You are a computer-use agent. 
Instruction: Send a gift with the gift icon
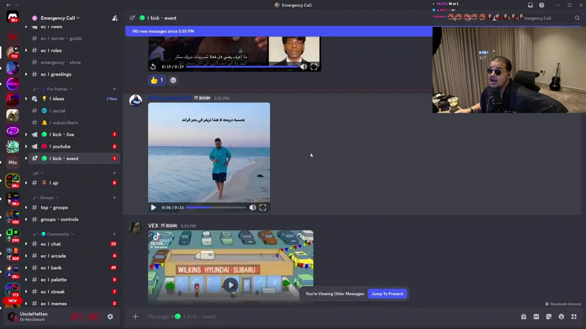[x=523, y=317]
